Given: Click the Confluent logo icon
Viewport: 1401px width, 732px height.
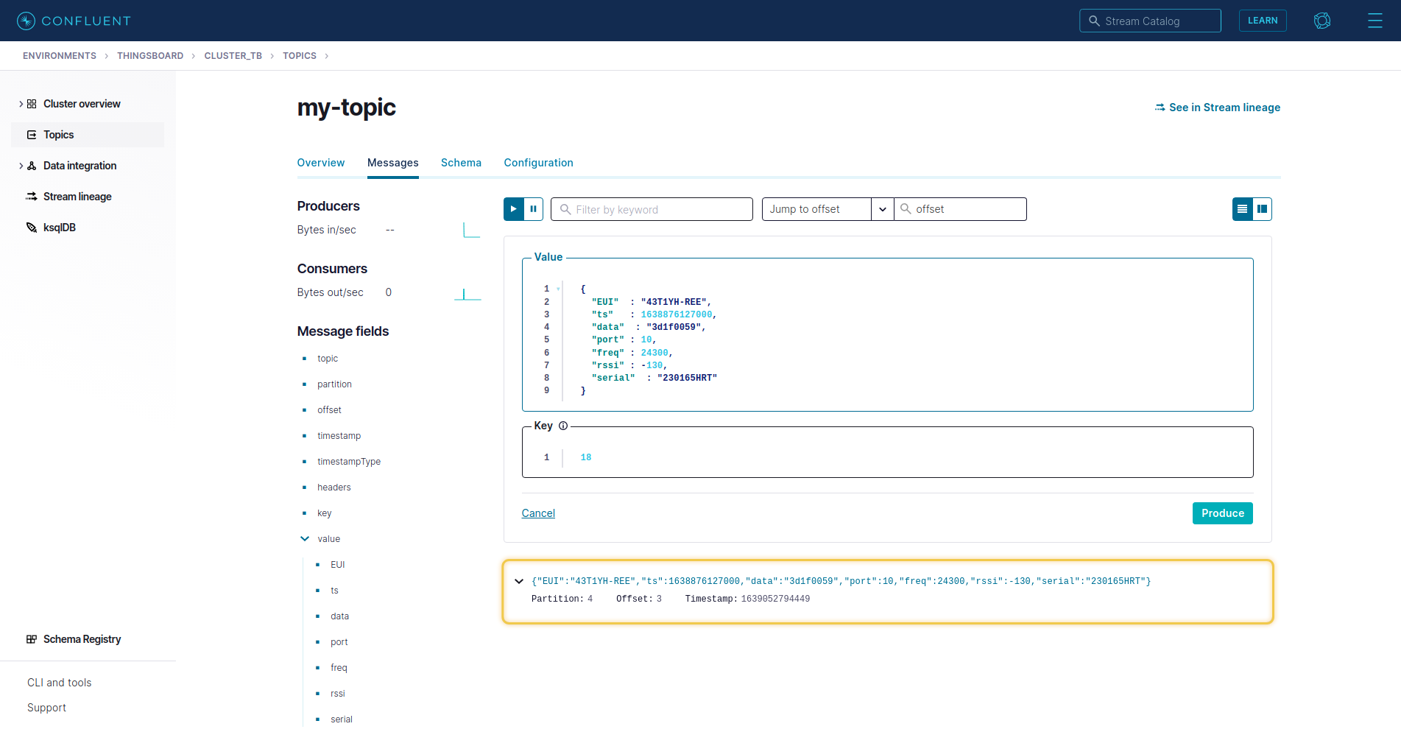Looking at the screenshot, I should [x=26, y=21].
